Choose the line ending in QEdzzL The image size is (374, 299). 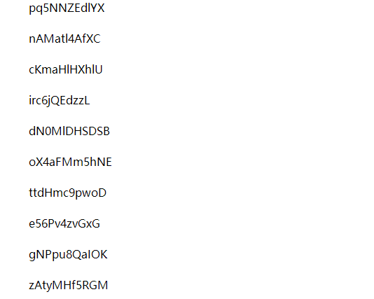[x=59, y=101]
